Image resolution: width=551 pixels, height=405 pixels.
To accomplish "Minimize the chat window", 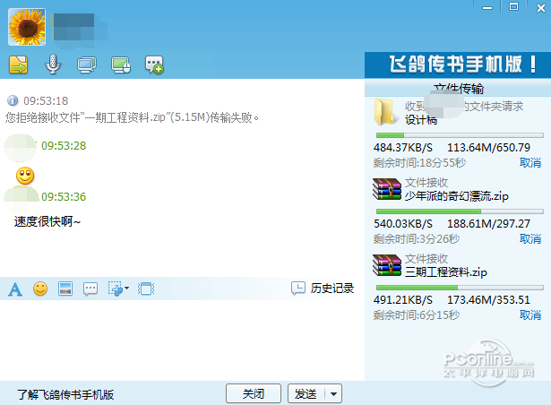I will 487,8.
